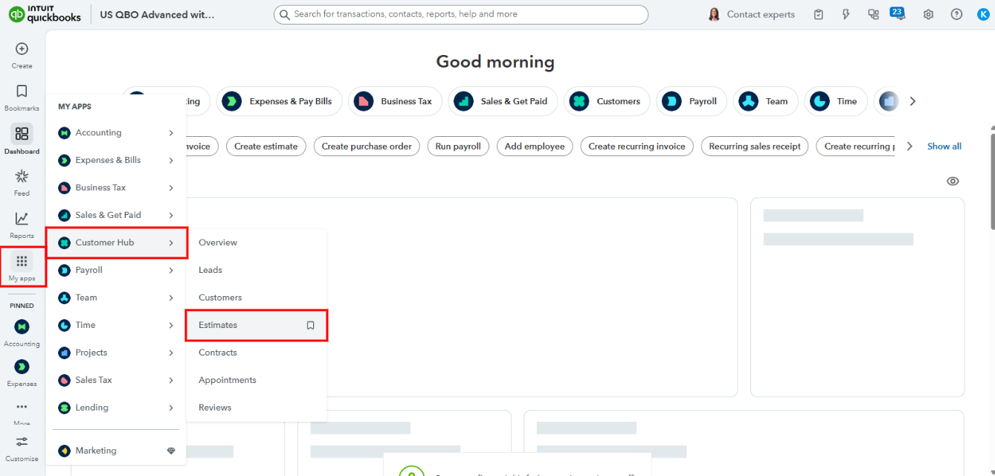
Task: Click the devices icon in header
Action: coord(874,14)
